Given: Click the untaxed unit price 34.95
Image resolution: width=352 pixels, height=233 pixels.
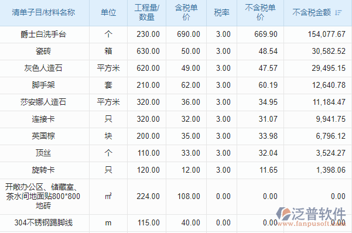Looking at the screenshot, I should coord(268,102).
